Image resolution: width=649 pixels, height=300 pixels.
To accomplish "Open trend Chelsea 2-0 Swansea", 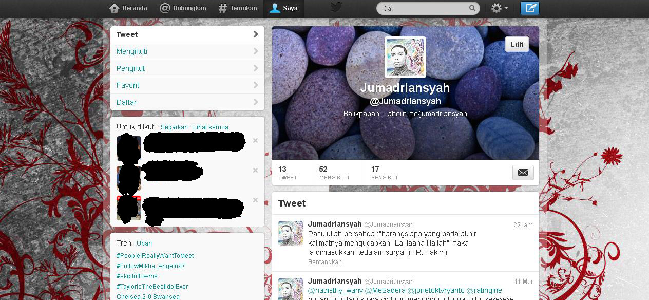I will pos(148,296).
